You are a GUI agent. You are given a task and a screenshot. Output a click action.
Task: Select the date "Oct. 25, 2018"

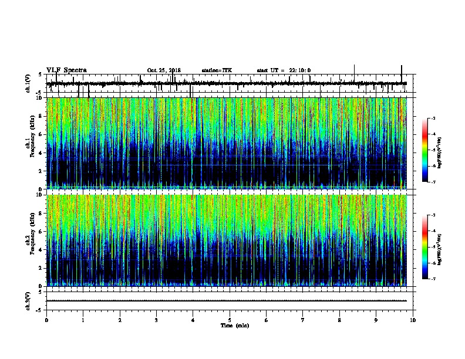click(164, 70)
